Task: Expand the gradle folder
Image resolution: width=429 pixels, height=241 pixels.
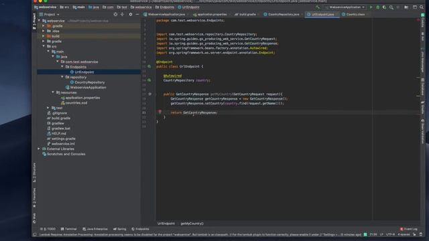Action: pos(43,42)
